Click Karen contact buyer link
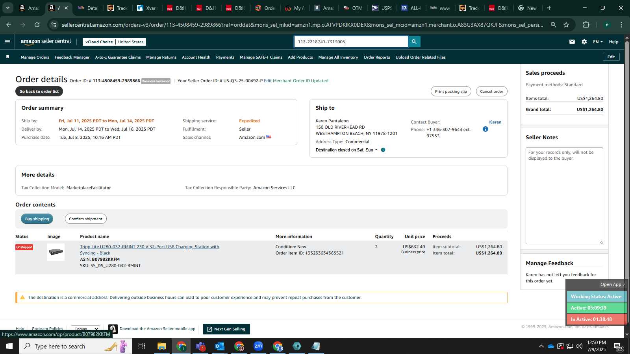Image resolution: width=630 pixels, height=354 pixels. coord(495,122)
